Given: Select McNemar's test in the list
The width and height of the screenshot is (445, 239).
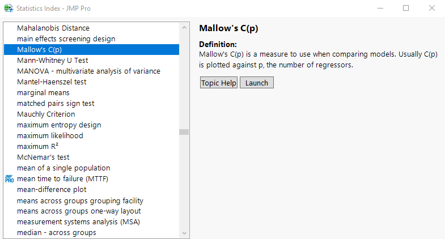Looking at the screenshot, I should click(43, 157).
